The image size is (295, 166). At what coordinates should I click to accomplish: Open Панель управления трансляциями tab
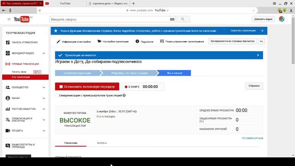pyautogui.click(x=182, y=41)
